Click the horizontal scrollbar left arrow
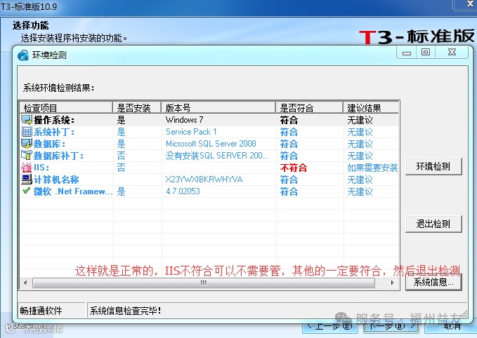The image size is (477, 338). pos(25,283)
